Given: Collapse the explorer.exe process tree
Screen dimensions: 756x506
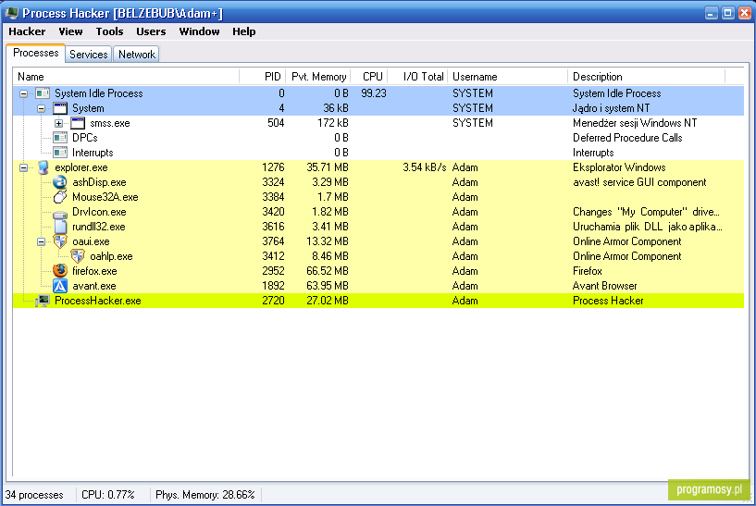Looking at the screenshot, I should click(x=24, y=167).
